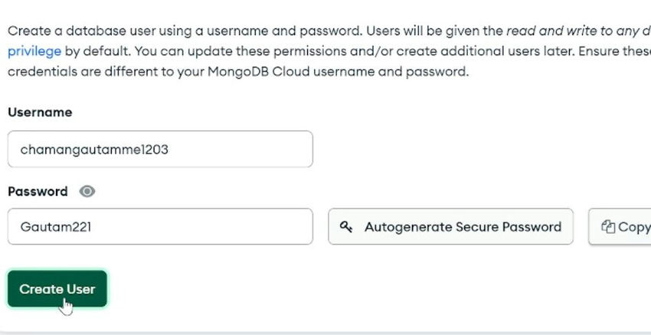651x335 pixels.
Task: Click the bold Username label
Action: pyautogui.click(x=40, y=112)
